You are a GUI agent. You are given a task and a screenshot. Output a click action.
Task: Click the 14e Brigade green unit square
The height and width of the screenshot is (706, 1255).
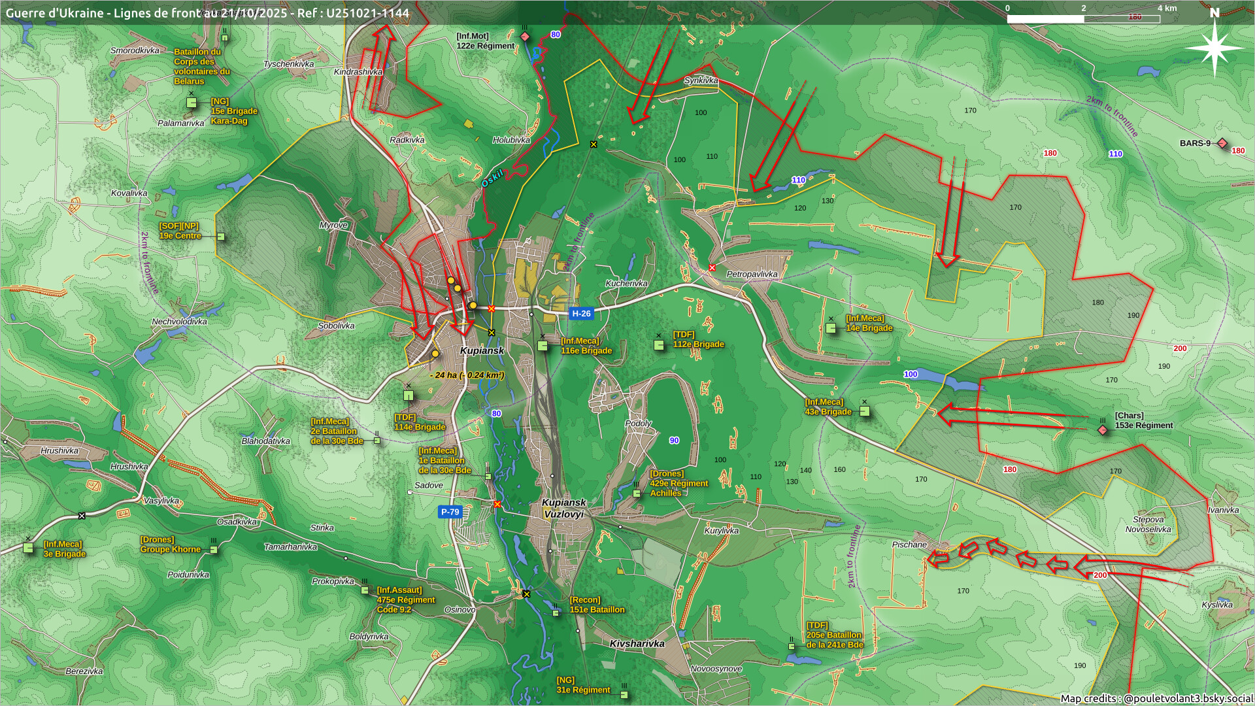pyautogui.click(x=831, y=328)
